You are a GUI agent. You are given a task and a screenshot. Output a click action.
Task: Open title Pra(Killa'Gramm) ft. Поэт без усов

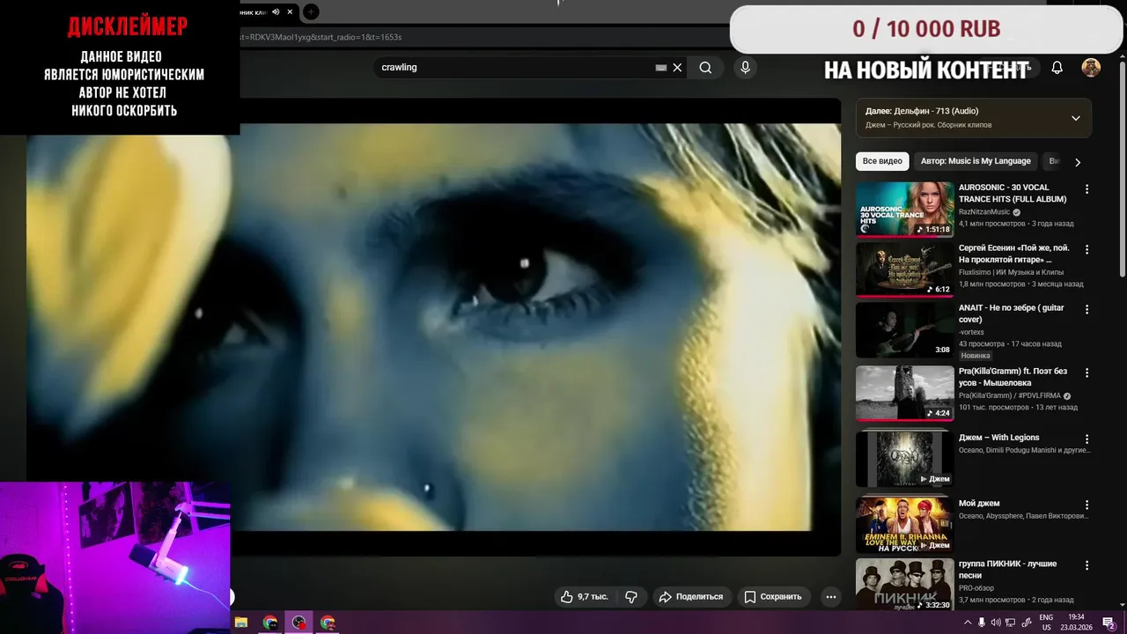[1013, 377]
